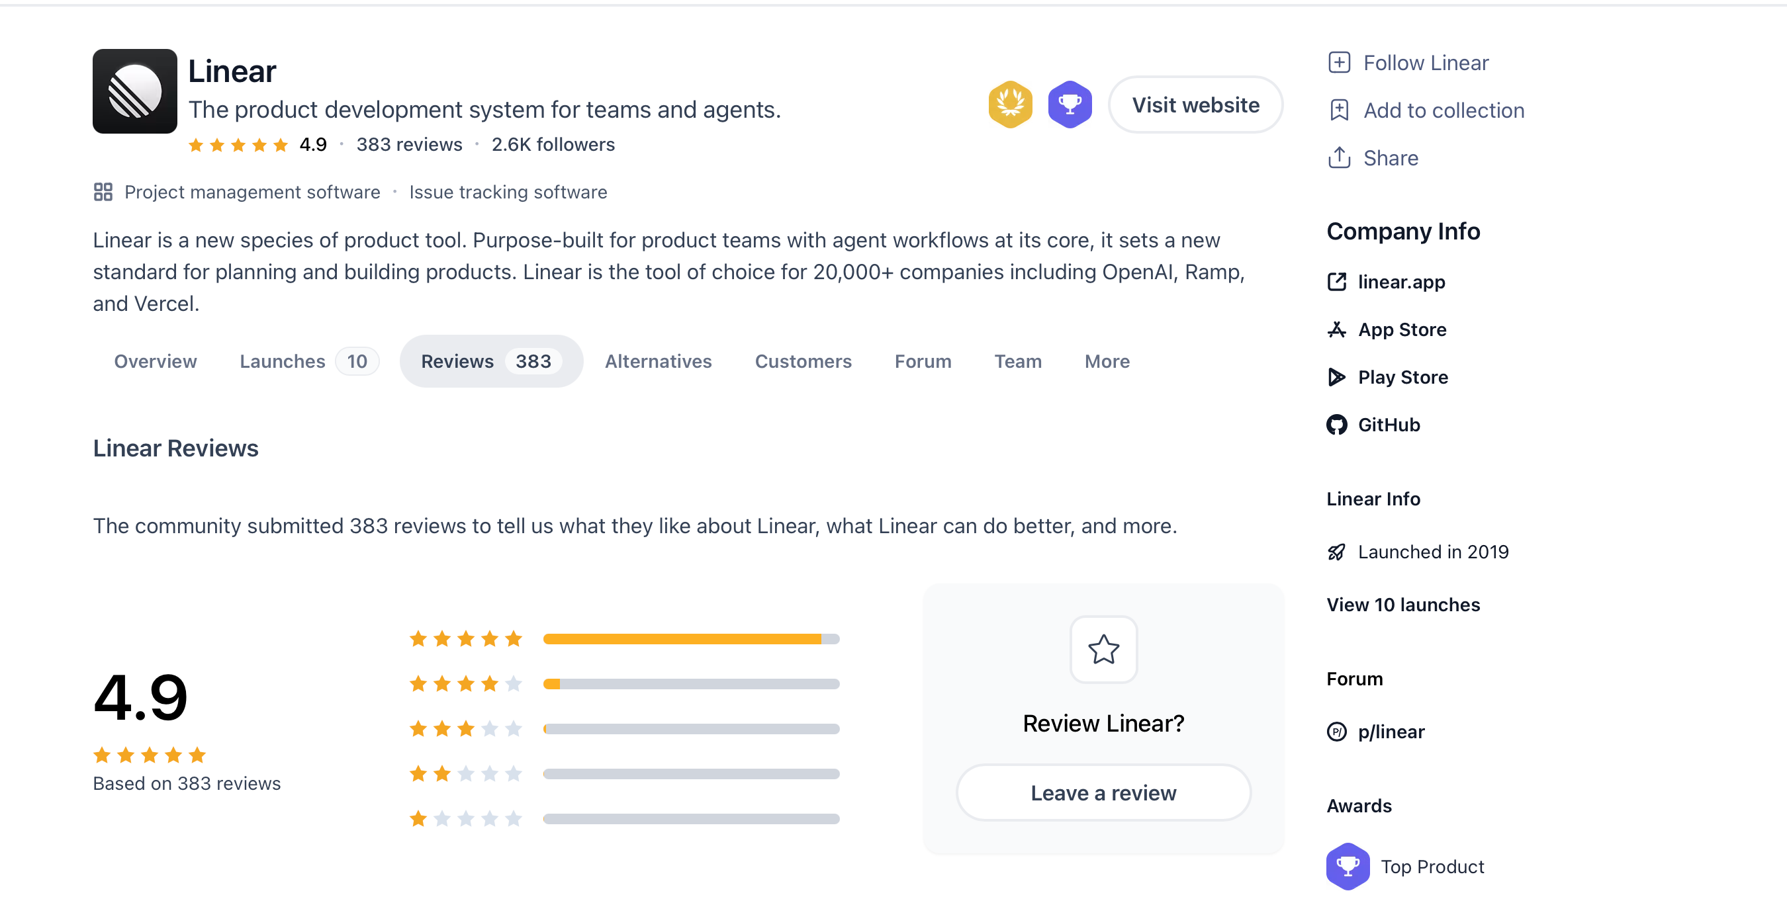
Task: Click the Add to collection bookmark icon
Action: 1338,110
